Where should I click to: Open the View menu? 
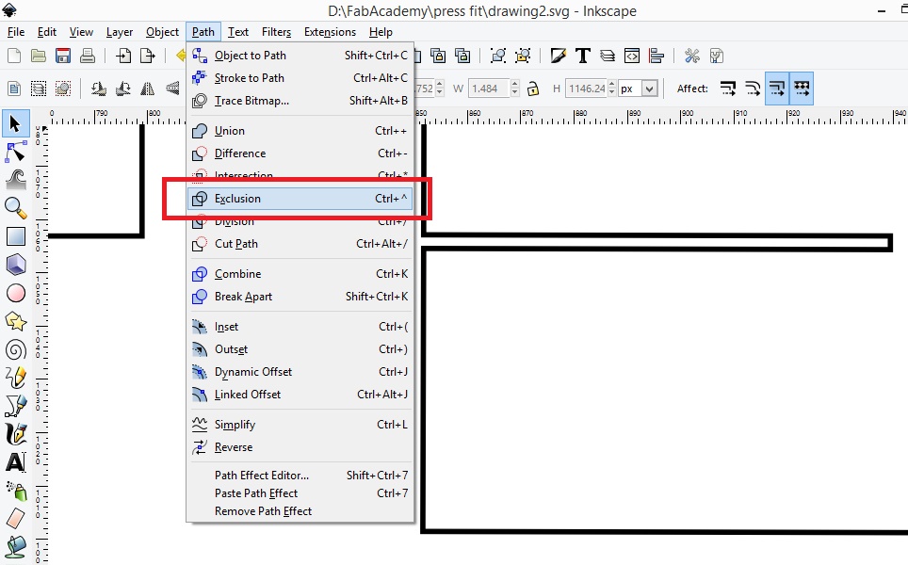[81, 32]
